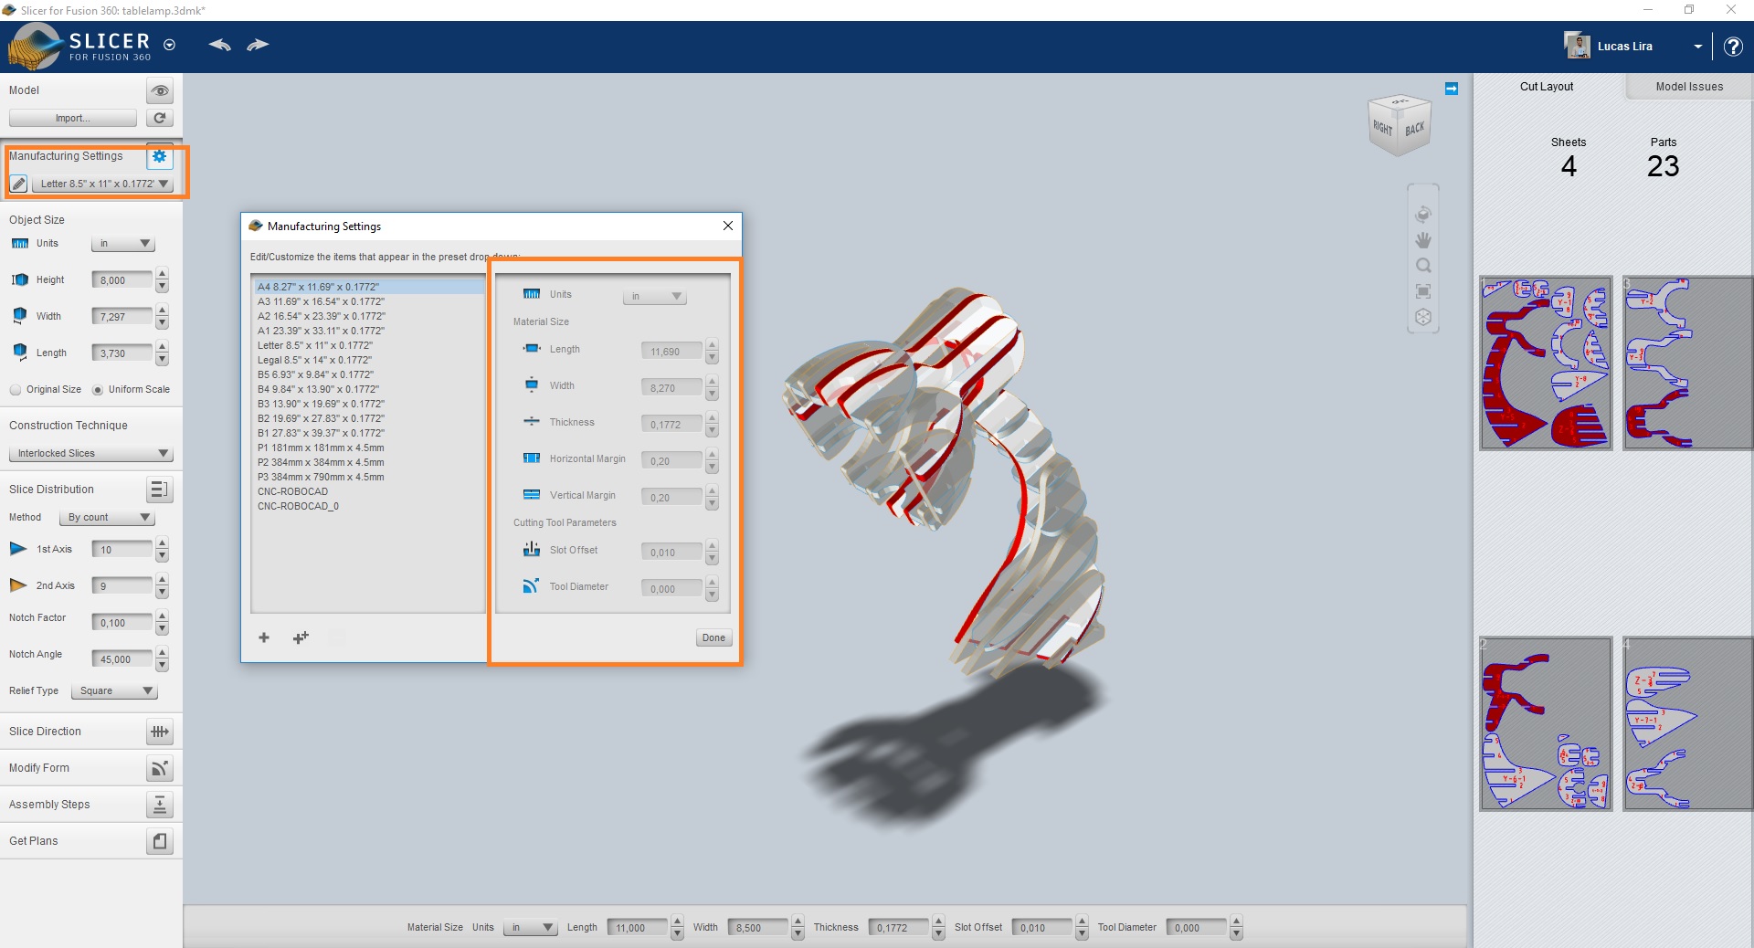This screenshot has height=948, width=1754.
Task: Open the dialog Units dropdown
Action: [654, 297]
